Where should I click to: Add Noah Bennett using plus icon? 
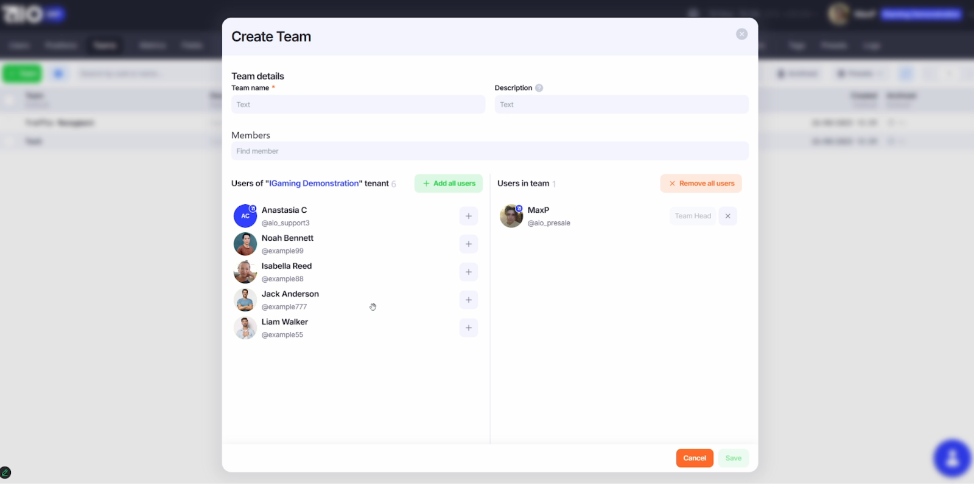(468, 244)
